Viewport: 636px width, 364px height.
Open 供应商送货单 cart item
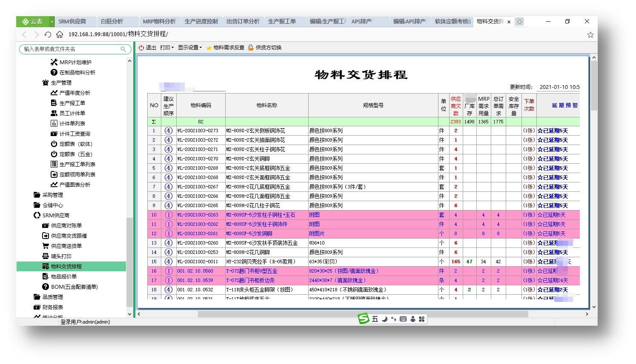click(62, 246)
